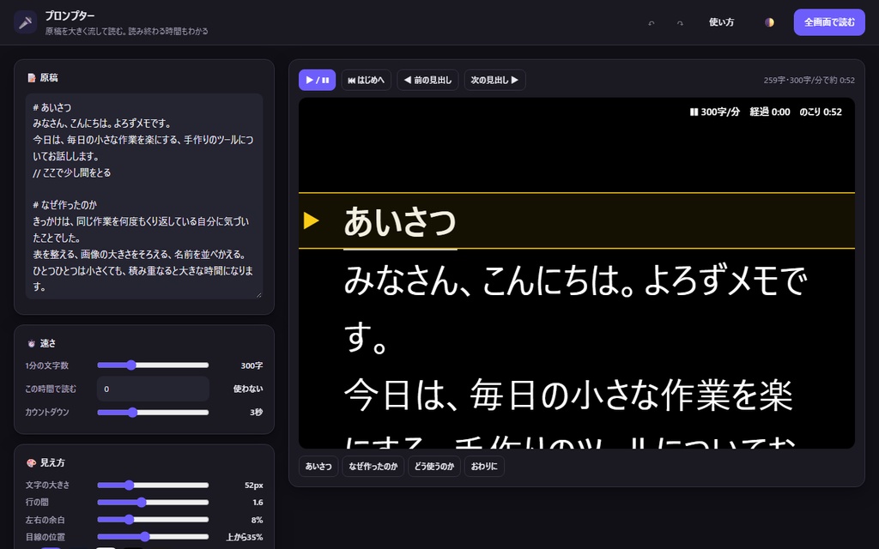Undo the last change
The height and width of the screenshot is (549, 879).
click(652, 23)
